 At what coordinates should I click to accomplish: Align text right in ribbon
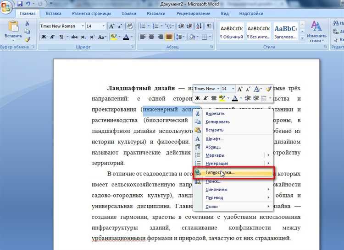pos(160,37)
